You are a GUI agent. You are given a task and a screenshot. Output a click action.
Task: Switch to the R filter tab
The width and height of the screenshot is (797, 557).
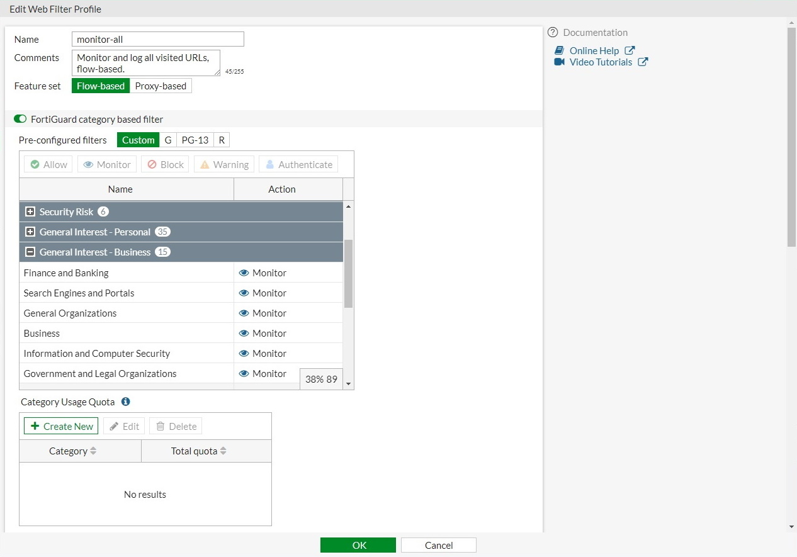click(221, 140)
